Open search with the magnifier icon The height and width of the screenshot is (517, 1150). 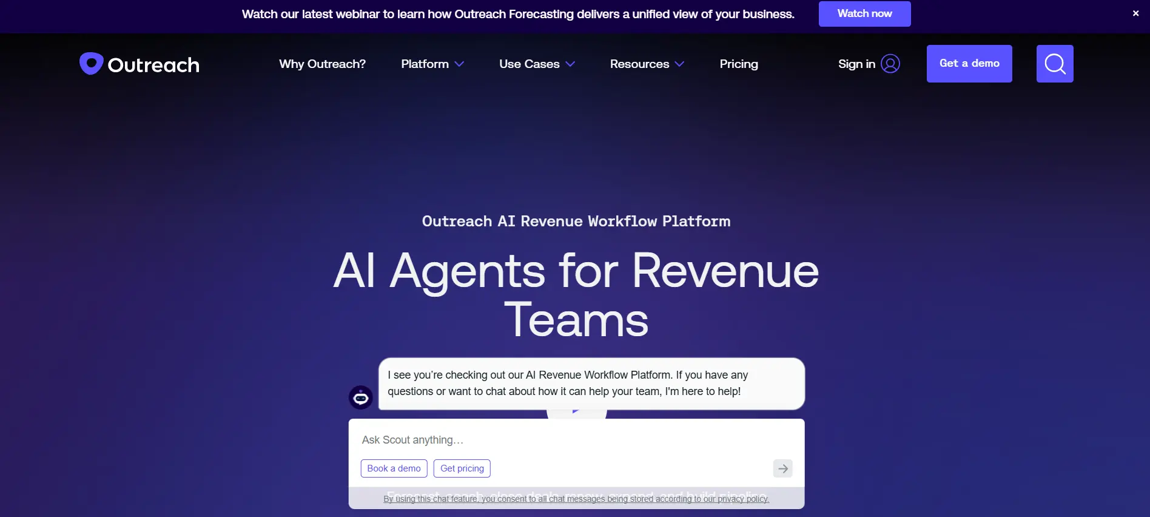[1054, 64]
